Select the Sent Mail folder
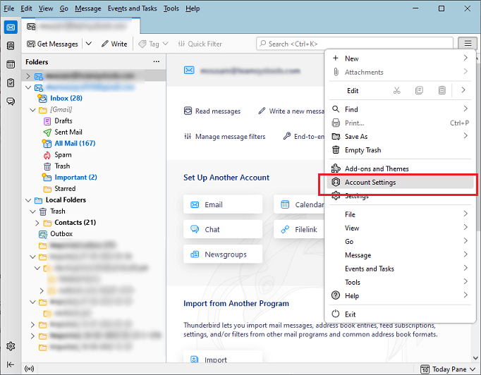This screenshot has width=481, height=375. pyautogui.click(x=68, y=132)
